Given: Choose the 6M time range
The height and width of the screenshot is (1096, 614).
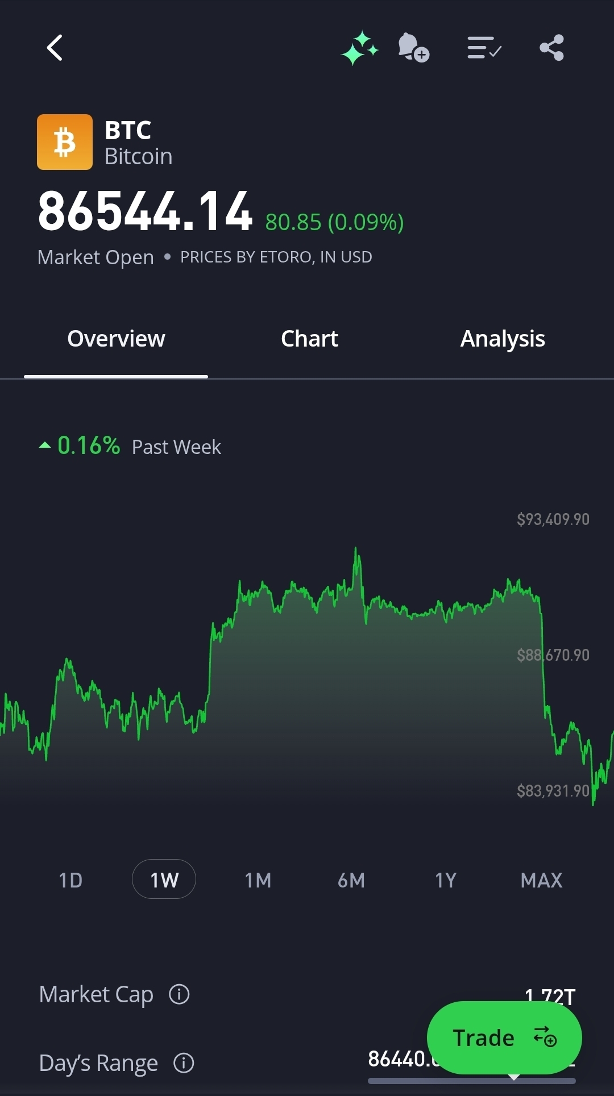Looking at the screenshot, I should pos(351,880).
